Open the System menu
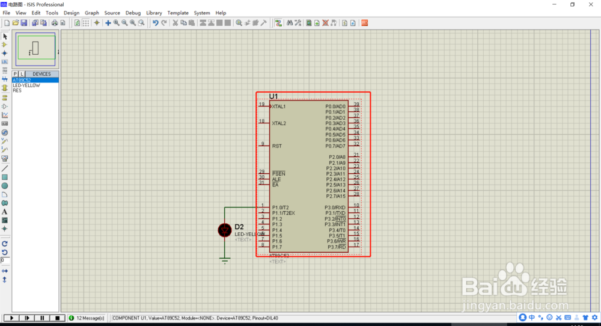The height and width of the screenshot is (326, 601). [202, 13]
